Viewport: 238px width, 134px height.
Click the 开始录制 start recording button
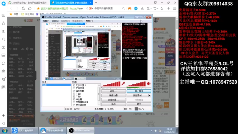pyautogui.click(x=137, y=95)
